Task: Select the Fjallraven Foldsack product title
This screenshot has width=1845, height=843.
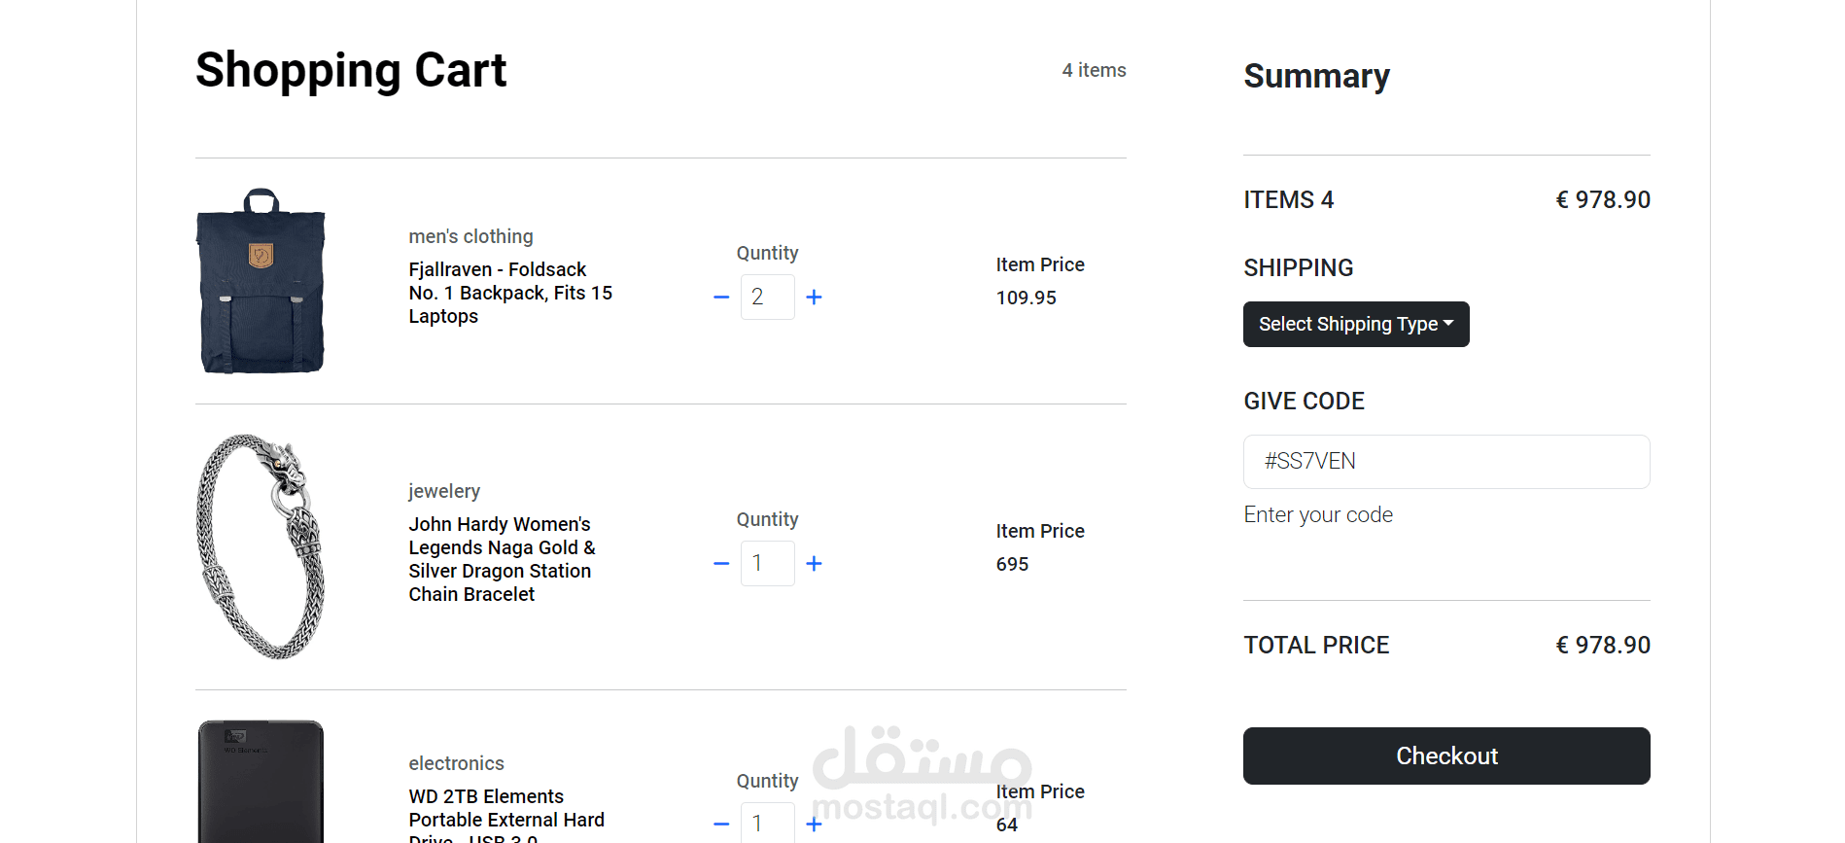Action: [510, 293]
